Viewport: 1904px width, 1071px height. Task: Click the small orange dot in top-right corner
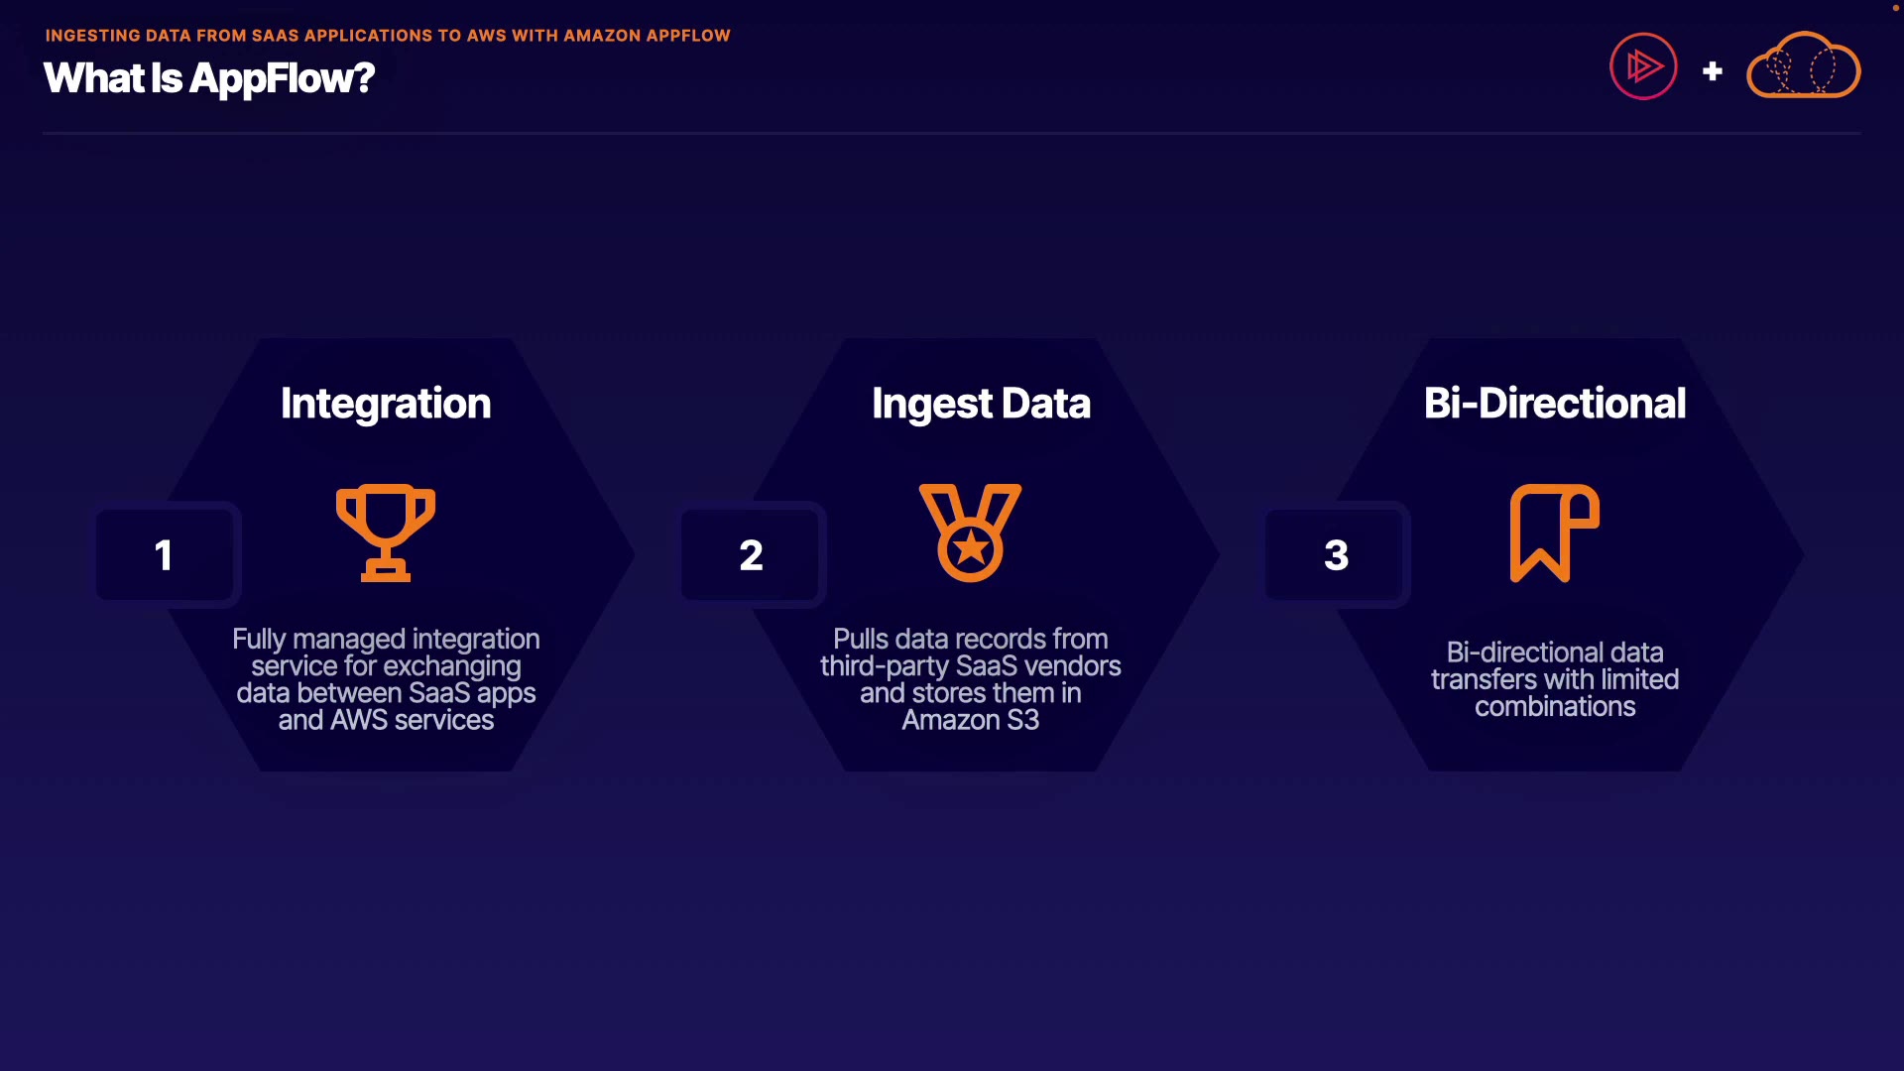(1895, 8)
